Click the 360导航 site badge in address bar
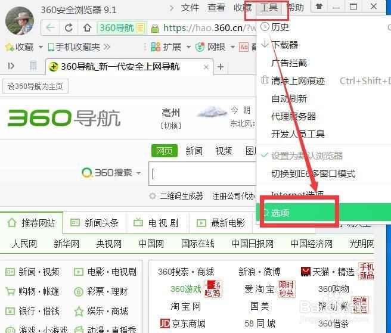Screen dimensions: 391x333 tap(122, 27)
